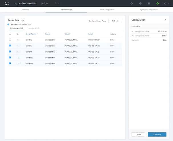Click the Server 10 name cell

pos(29,58)
